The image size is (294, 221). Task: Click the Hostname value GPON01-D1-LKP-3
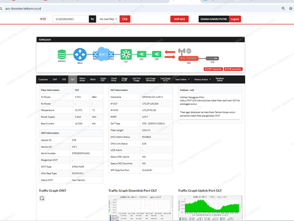pyautogui.click(x=152, y=97)
